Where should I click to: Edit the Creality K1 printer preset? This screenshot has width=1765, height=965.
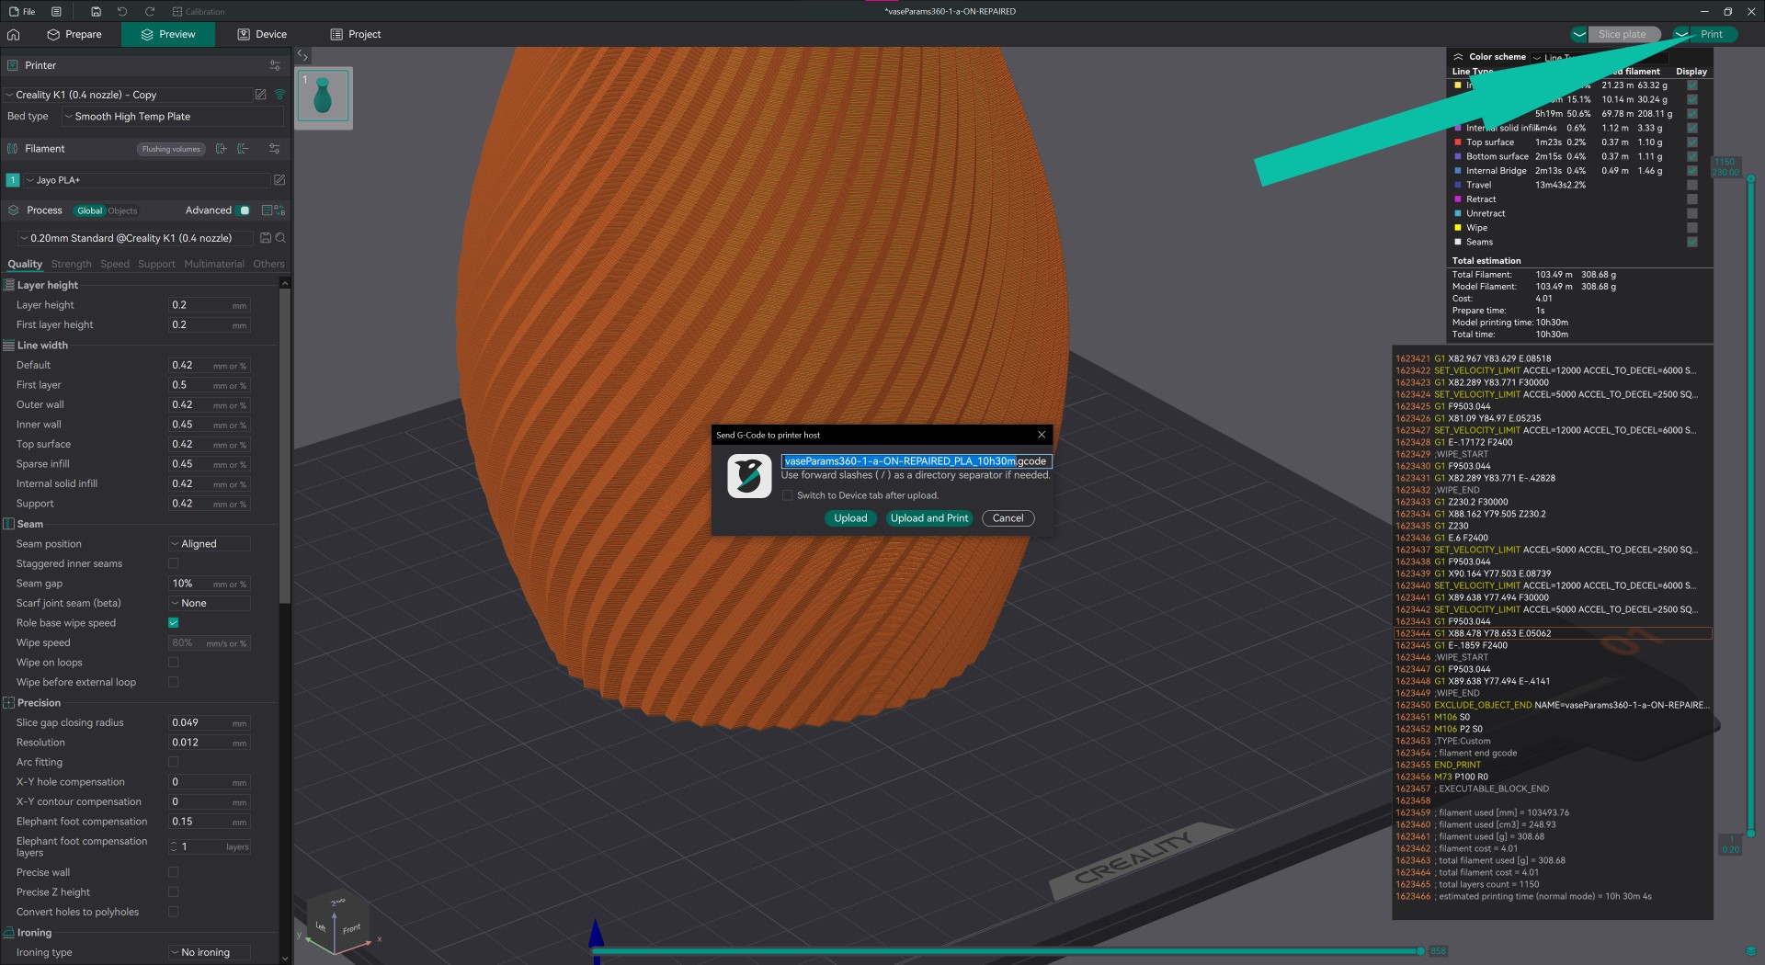[x=260, y=95]
